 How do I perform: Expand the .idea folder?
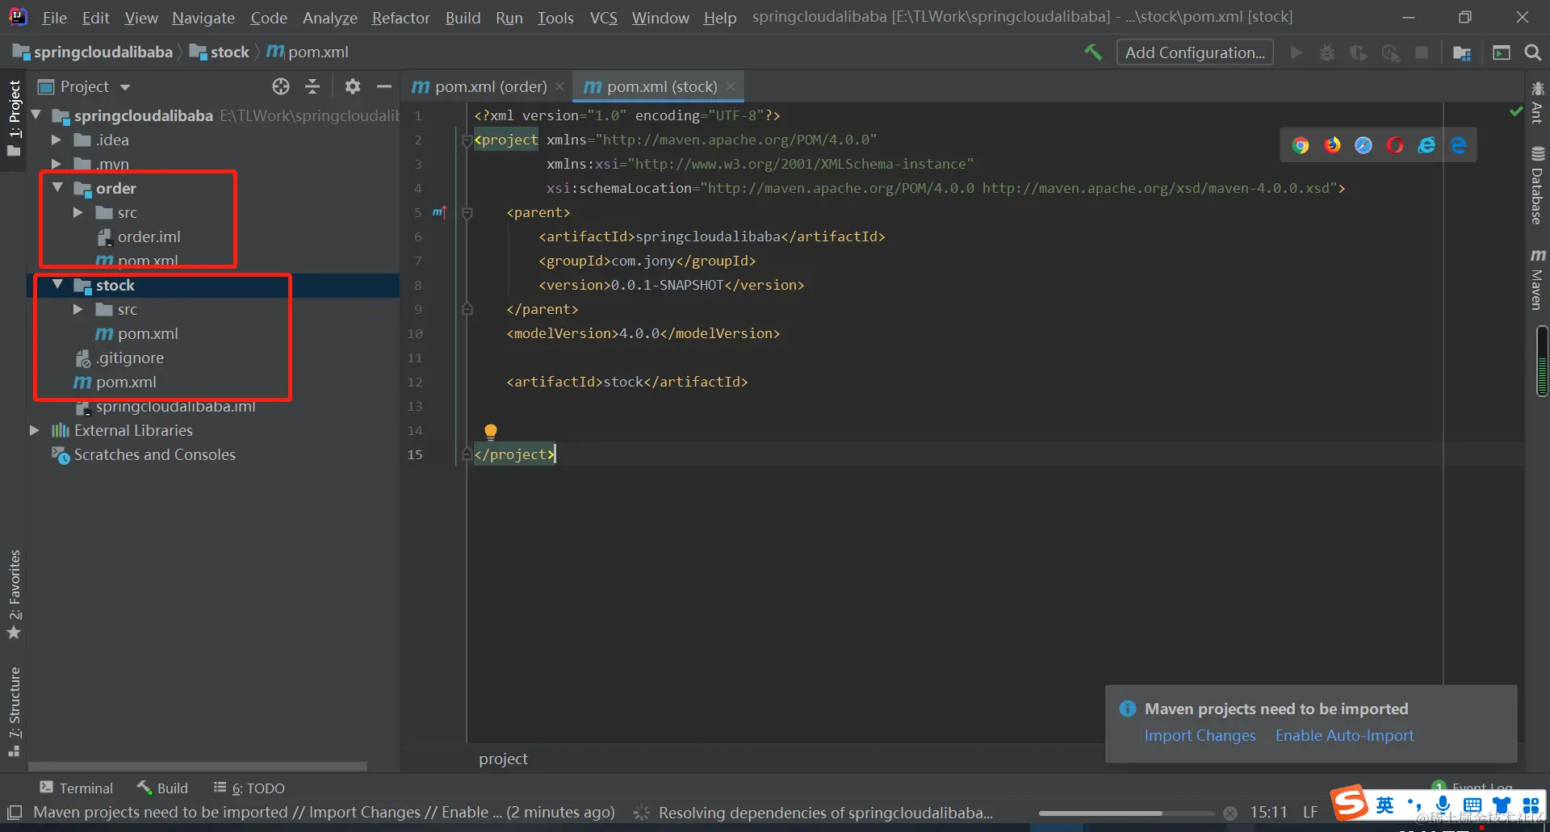[x=57, y=140]
